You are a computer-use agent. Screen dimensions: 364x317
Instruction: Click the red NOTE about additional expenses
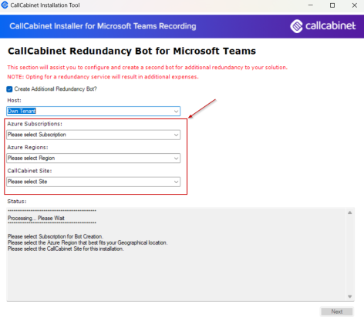tap(103, 77)
